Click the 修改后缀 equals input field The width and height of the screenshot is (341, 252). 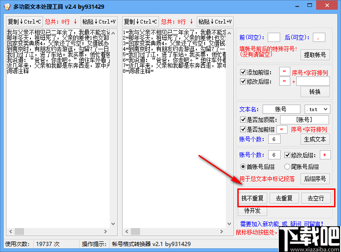click(284, 81)
